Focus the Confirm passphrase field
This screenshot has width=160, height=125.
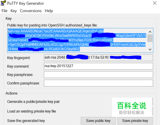tap(98, 83)
